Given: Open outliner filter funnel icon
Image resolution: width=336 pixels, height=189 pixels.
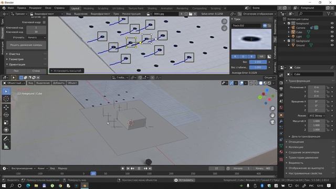Looking at the screenshot, I should 328,14.
